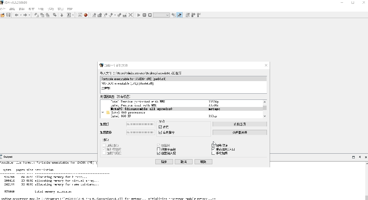Select MetaPC (disassemble all opcodes) row

tap(181, 109)
